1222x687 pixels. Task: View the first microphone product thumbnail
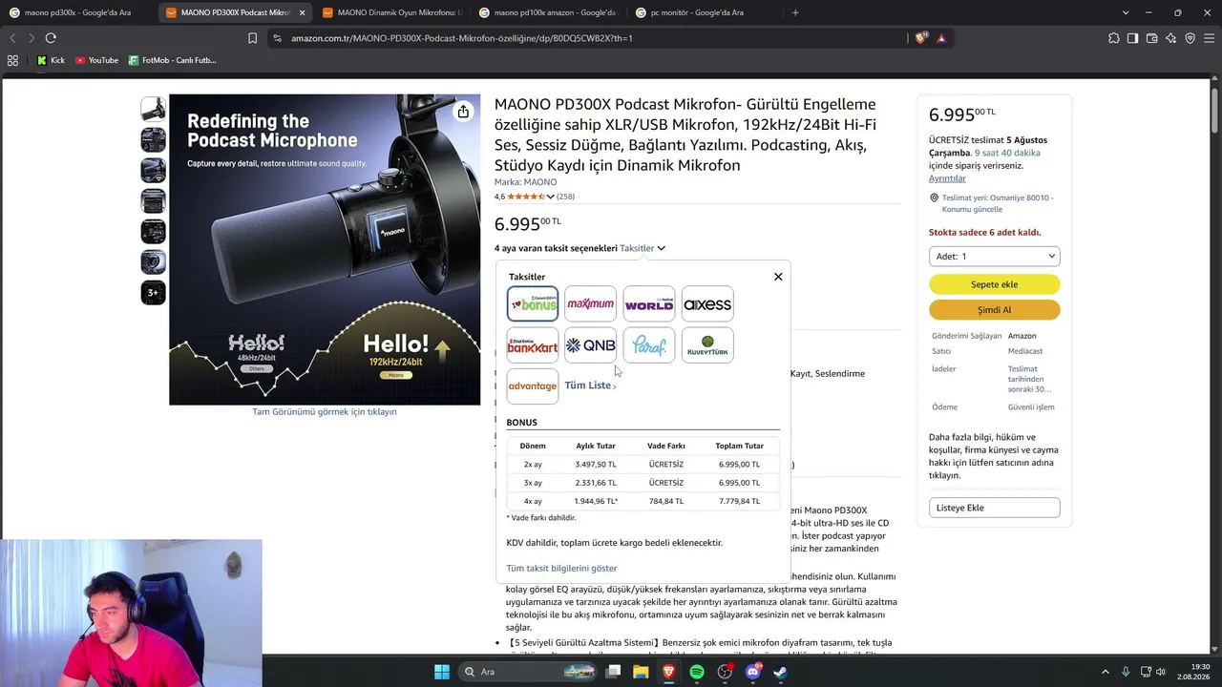[x=153, y=109]
